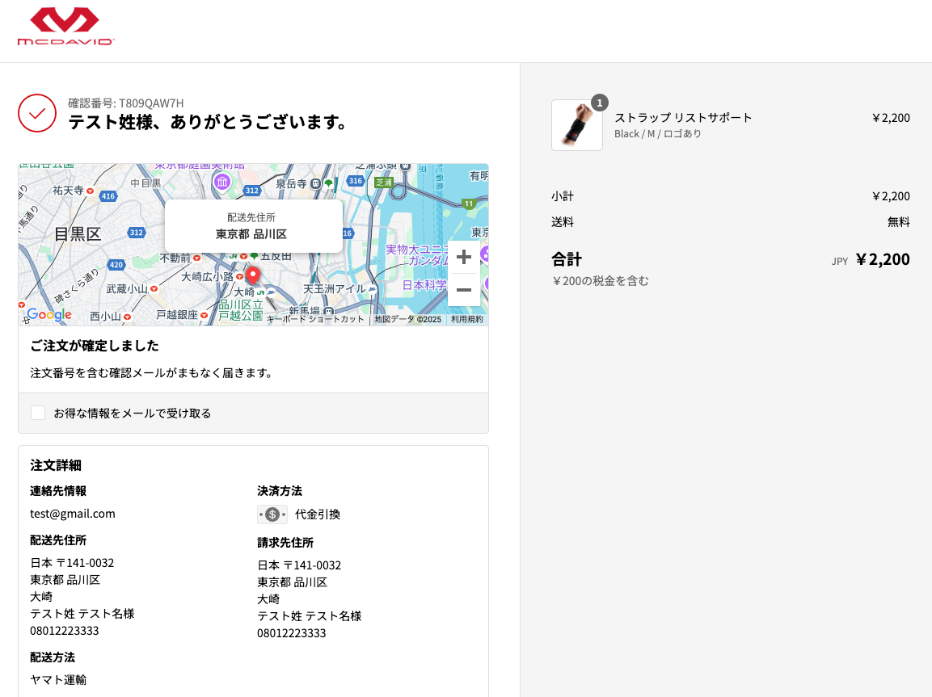Enable お得な情報をメールで受け取る checkbox

coord(38,413)
